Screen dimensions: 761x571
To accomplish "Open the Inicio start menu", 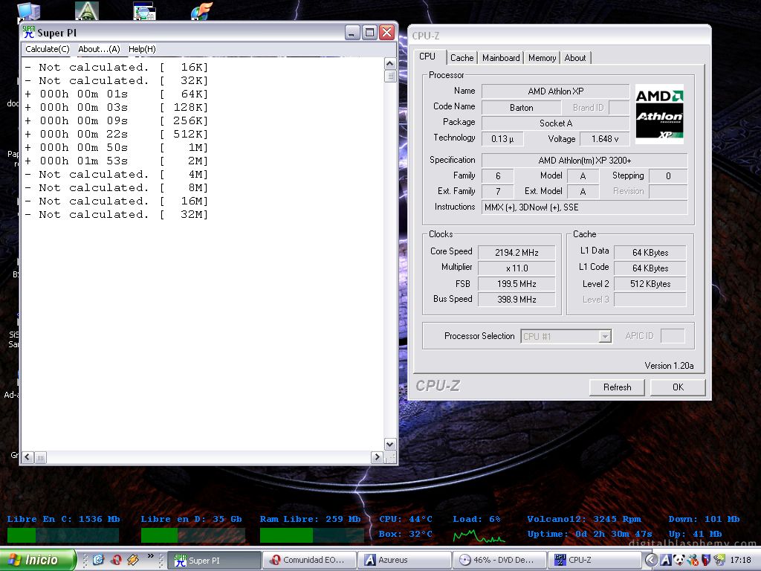I will pos(38,560).
